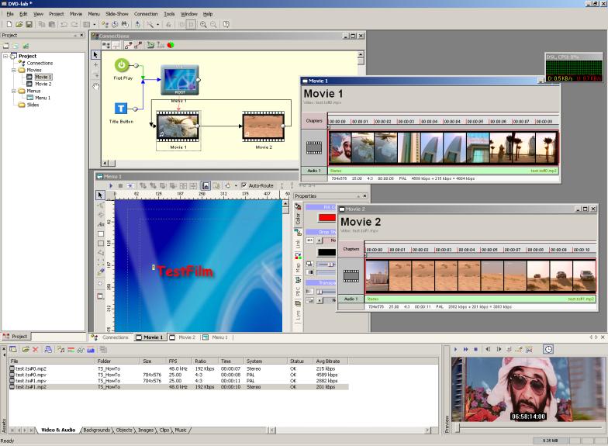Click the Chapters button in Movie 2 window

click(x=351, y=250)
